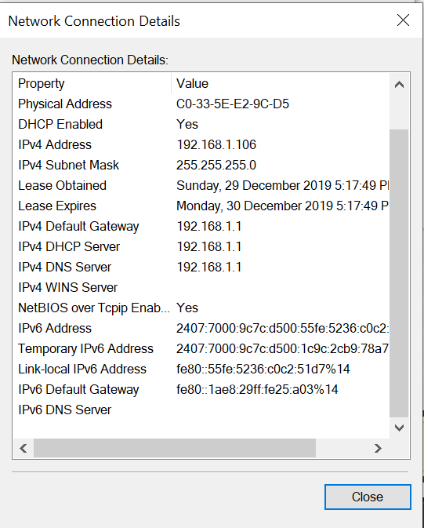Click the horizontal scrollbar thumb
This screenshot has width=424, height=528.
click(x=175, y=448)
